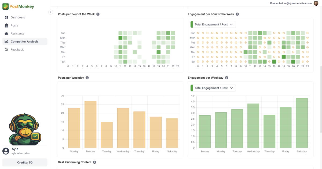Click info icon beside Posts per hour of the Week
322x169 pixels.
tap(98, 14)
